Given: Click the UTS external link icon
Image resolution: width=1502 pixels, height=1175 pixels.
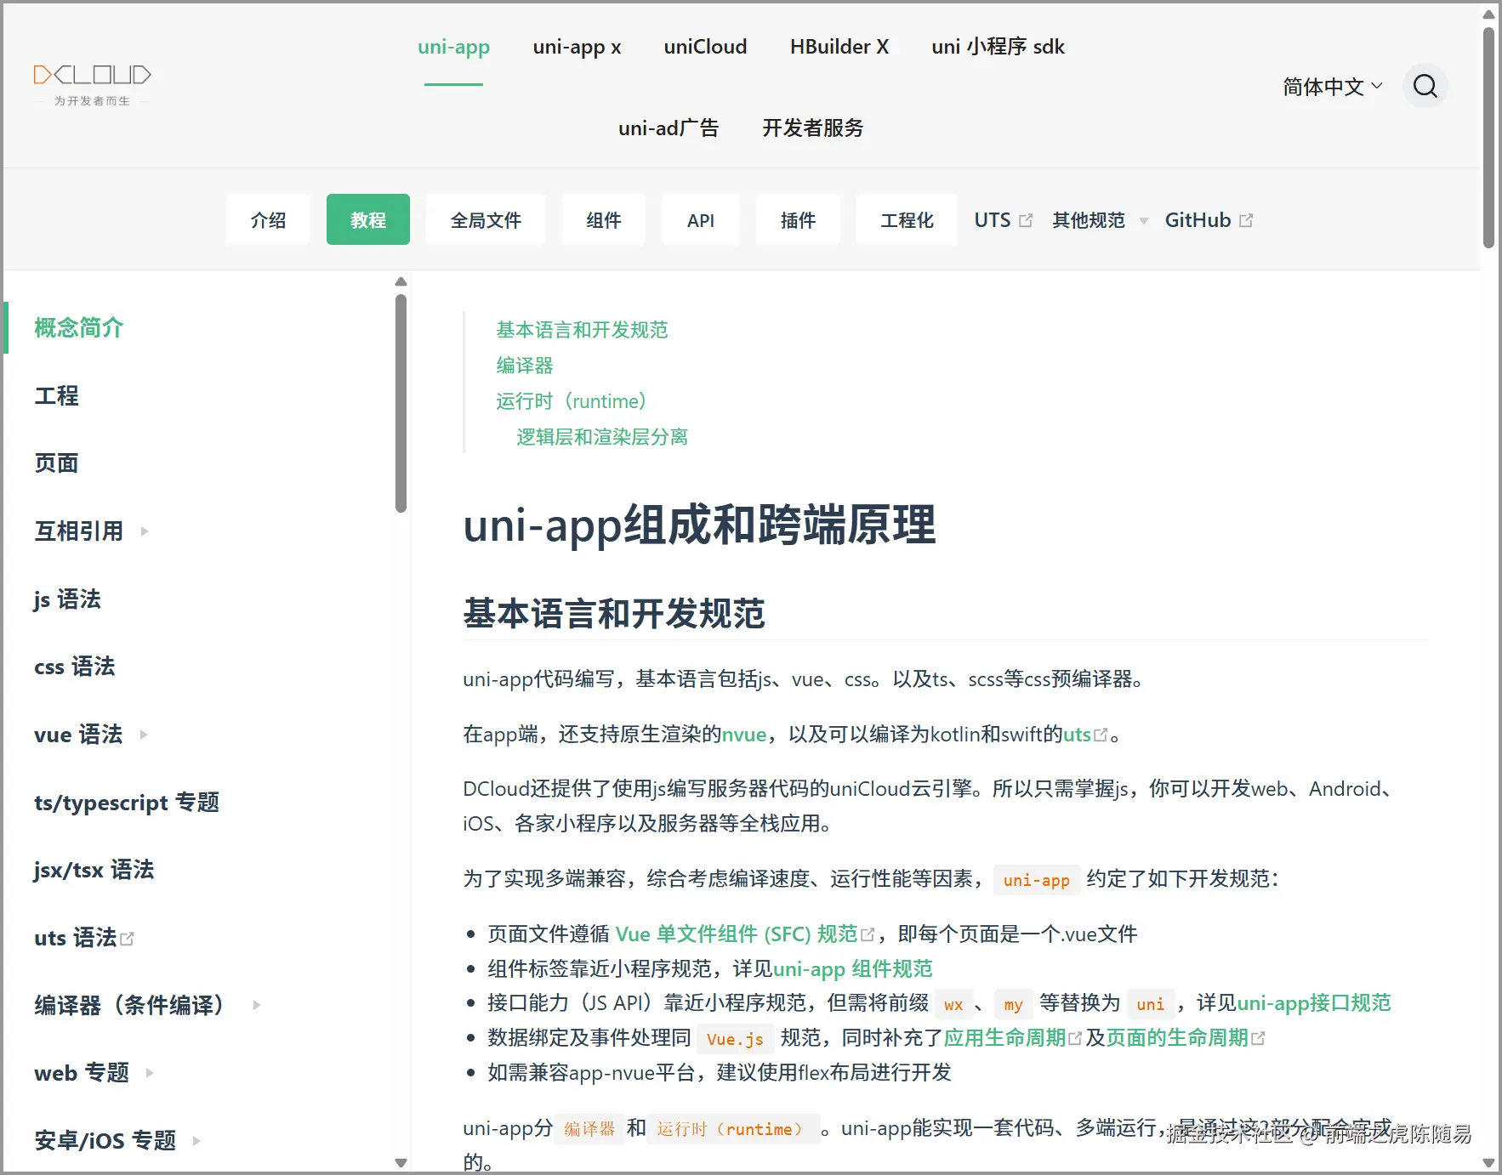Looking at the screenshot, I should coord(1026,220).
